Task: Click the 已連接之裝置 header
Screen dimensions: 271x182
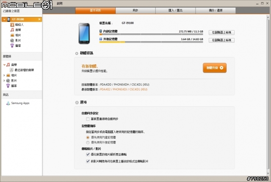Action: point(11,11)
